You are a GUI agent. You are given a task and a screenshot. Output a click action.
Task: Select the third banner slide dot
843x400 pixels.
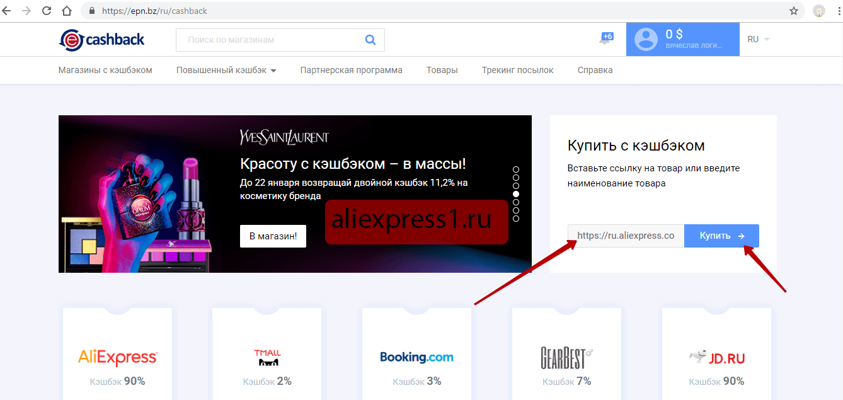coord(516,186)
